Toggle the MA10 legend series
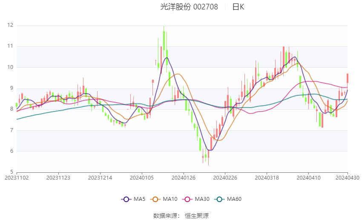This screenshot has width=362, height=220. point(164,199)
